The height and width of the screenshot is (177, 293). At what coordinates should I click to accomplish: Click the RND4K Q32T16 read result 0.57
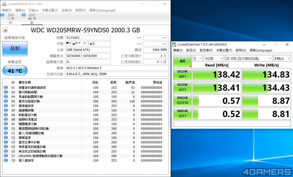(217, 100)
